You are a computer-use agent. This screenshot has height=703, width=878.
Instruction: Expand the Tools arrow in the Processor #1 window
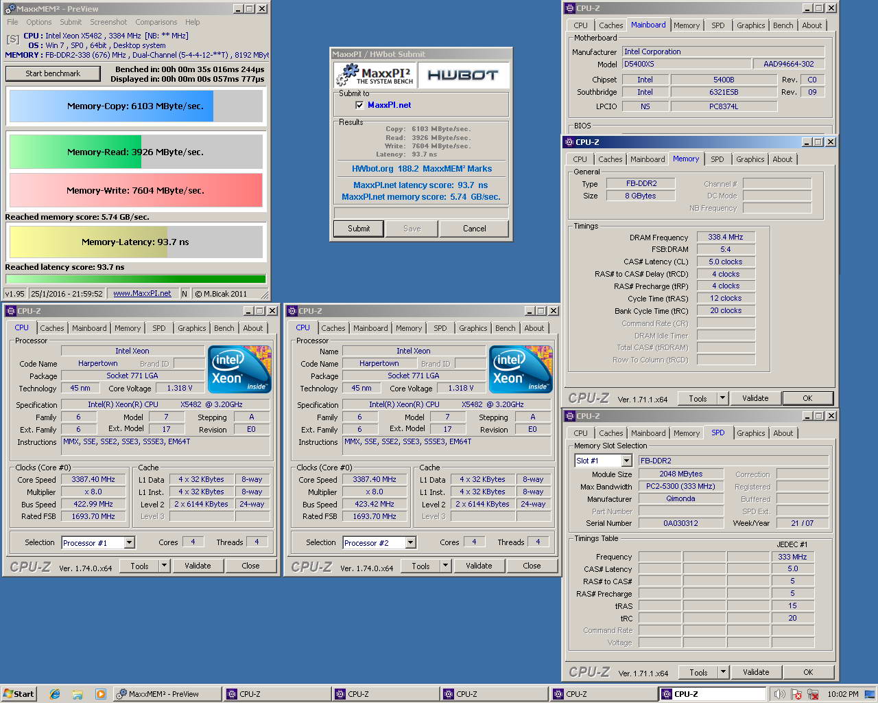pyautogui.click(x=164, y=566)
